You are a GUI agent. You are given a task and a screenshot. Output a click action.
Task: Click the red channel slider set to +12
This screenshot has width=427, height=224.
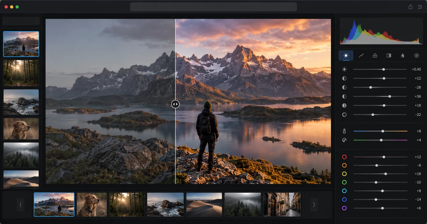point(380,157)
